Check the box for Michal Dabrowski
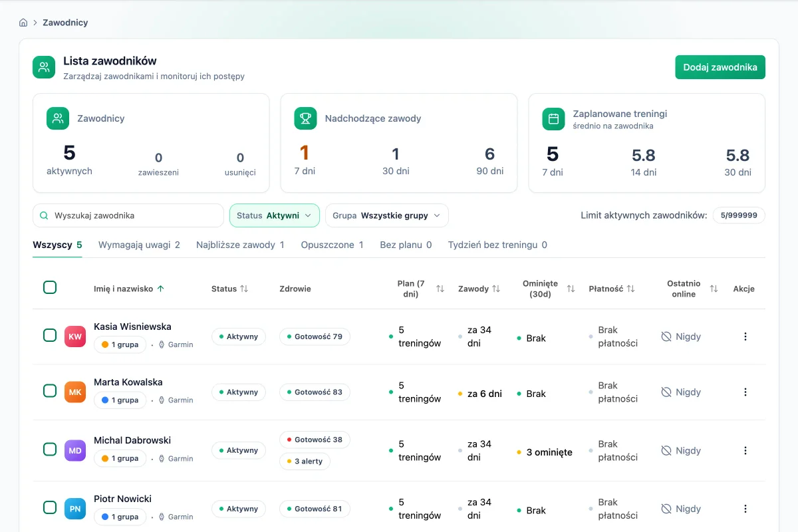Viewport: 798px width, 532px height. pyautogui.click(x=50, y=450)
